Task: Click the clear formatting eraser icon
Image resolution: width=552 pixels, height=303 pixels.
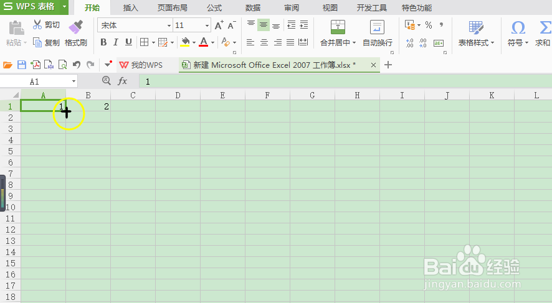Action: tap(226, 42)
